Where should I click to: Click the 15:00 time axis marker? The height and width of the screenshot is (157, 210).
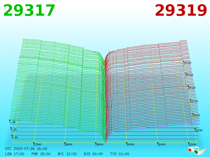pyautogui.click(x=187, y=63)
